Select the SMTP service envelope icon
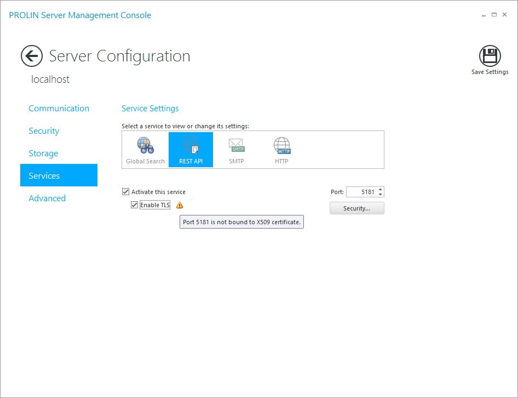 [x=237, y=146]
